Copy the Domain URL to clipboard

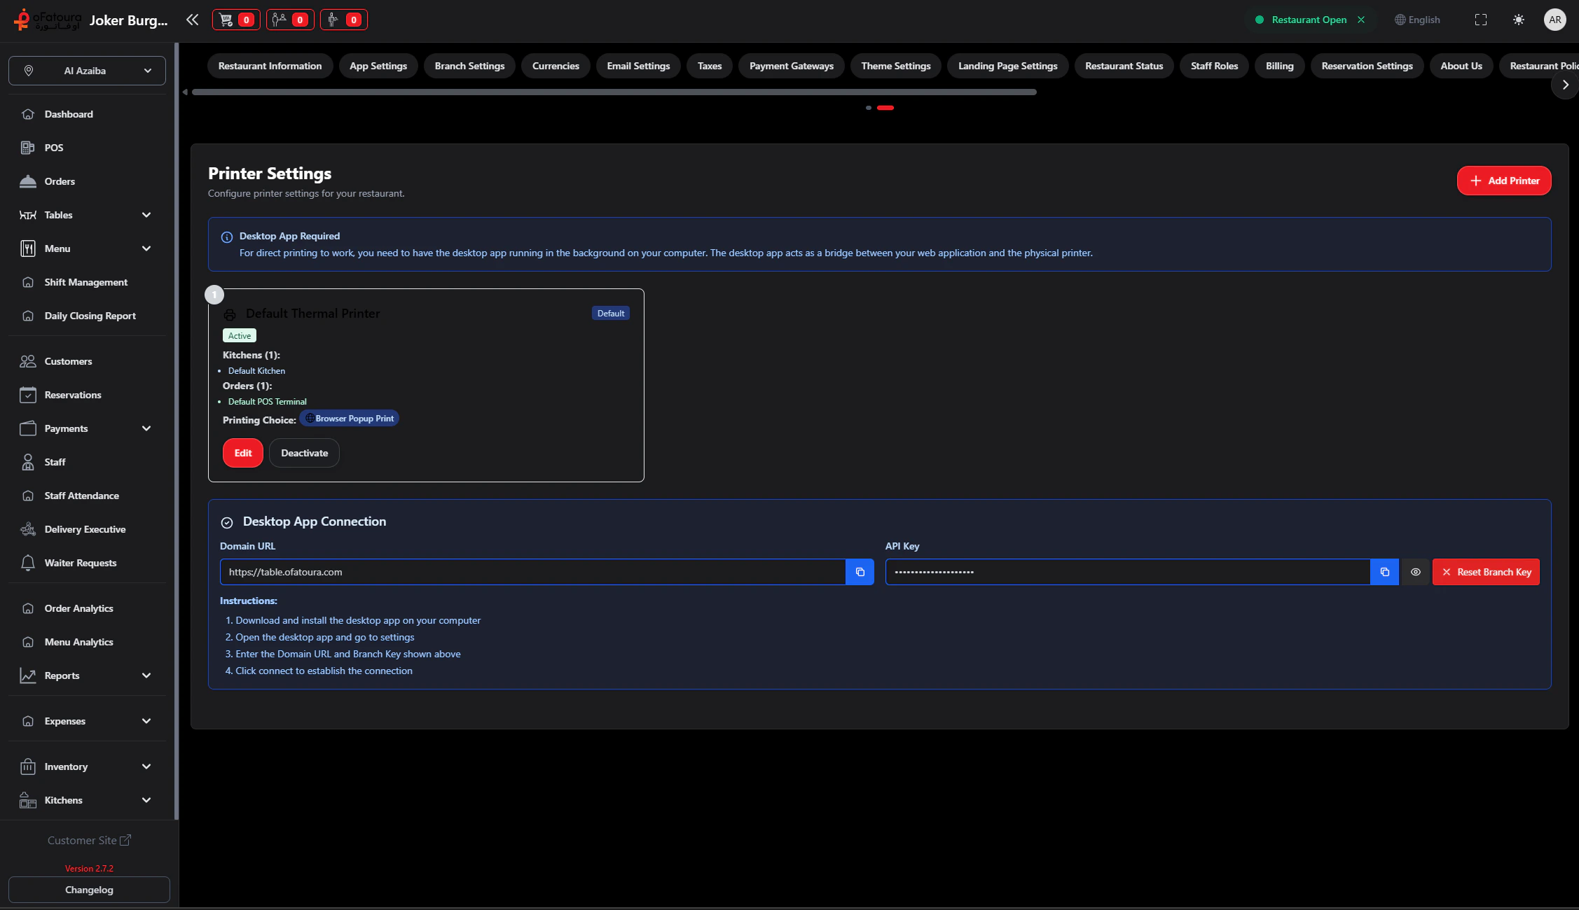tap(860, 572)
